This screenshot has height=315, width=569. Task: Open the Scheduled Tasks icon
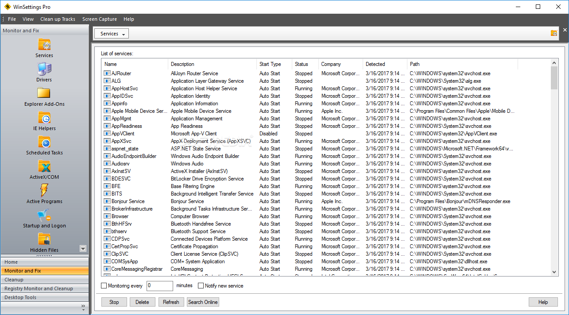pos(44,142)
